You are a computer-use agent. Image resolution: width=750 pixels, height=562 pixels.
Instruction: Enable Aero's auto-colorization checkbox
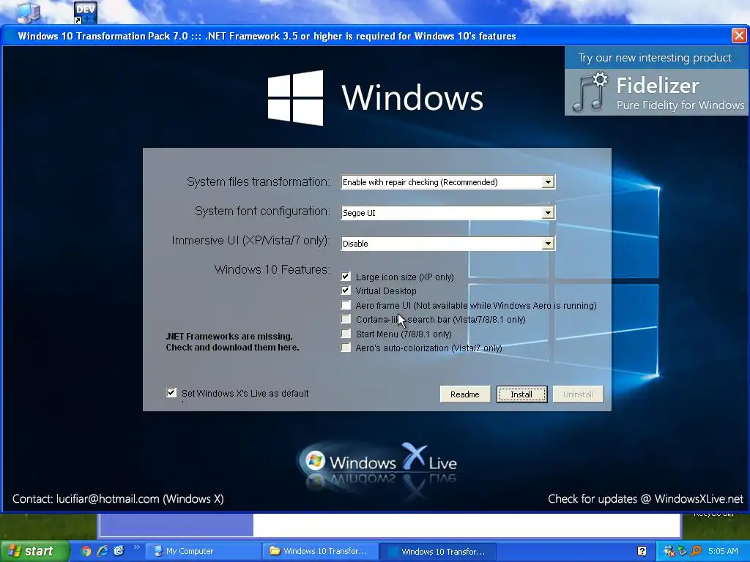(x=346, y=348)
